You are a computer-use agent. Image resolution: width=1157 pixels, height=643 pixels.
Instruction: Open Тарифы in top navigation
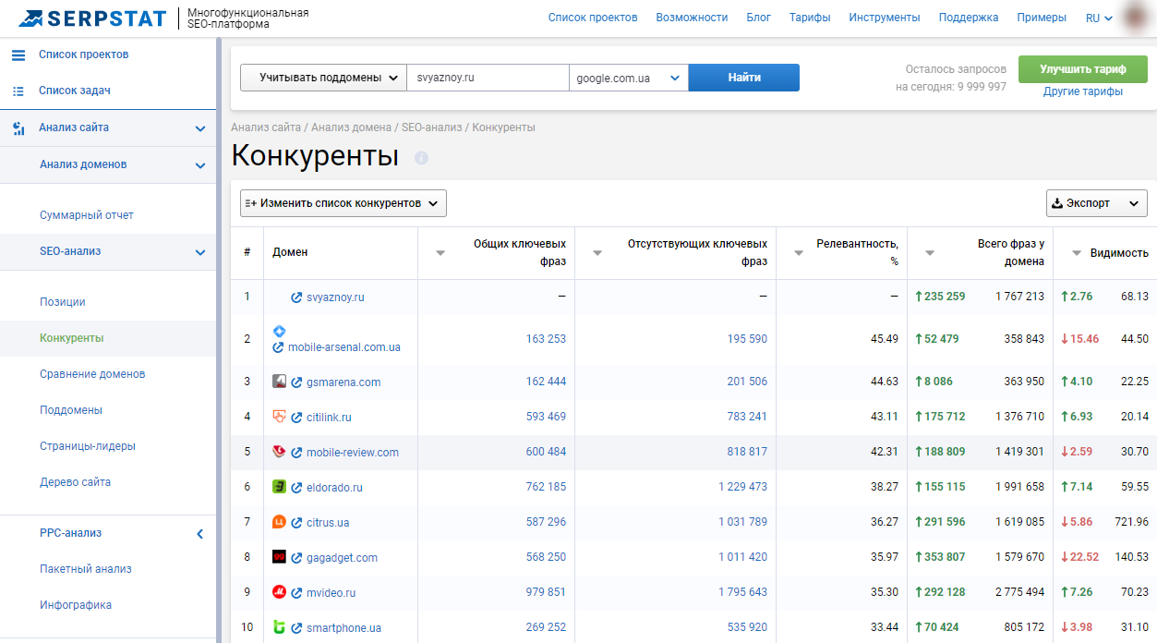810,18
